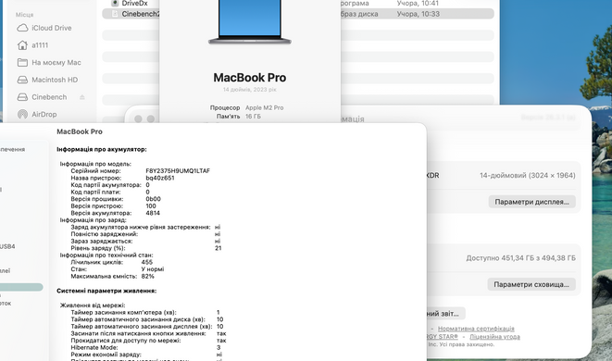
Task: Open Нормативна сертифікація link
Action: (476, 329)
